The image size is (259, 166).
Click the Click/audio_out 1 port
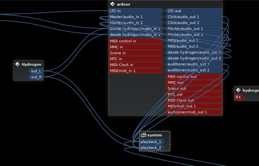[193, 17]
